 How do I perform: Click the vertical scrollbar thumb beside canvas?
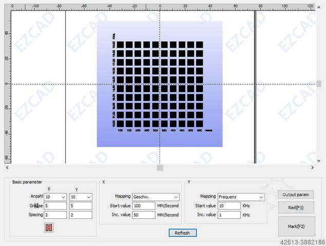click(319, 84)
